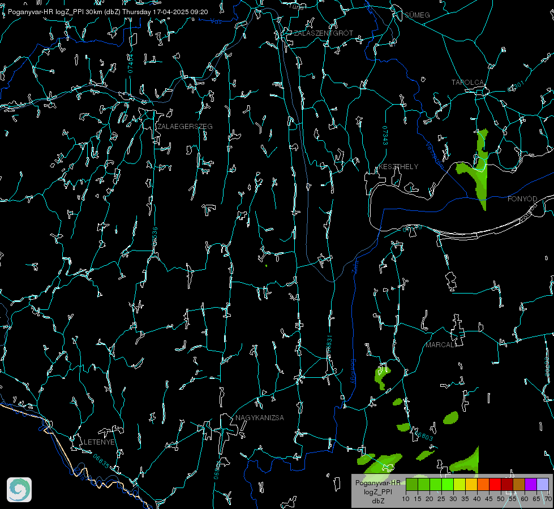Click the lavender 65-70 dBZ legend swatch
Screen dimensions: 554x509
point(542,484)
